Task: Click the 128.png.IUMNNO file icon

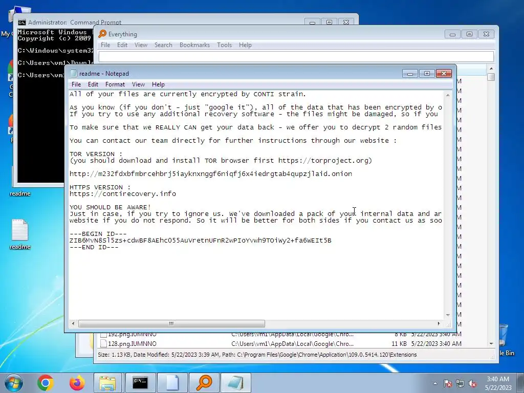Action: click(103, 343)
